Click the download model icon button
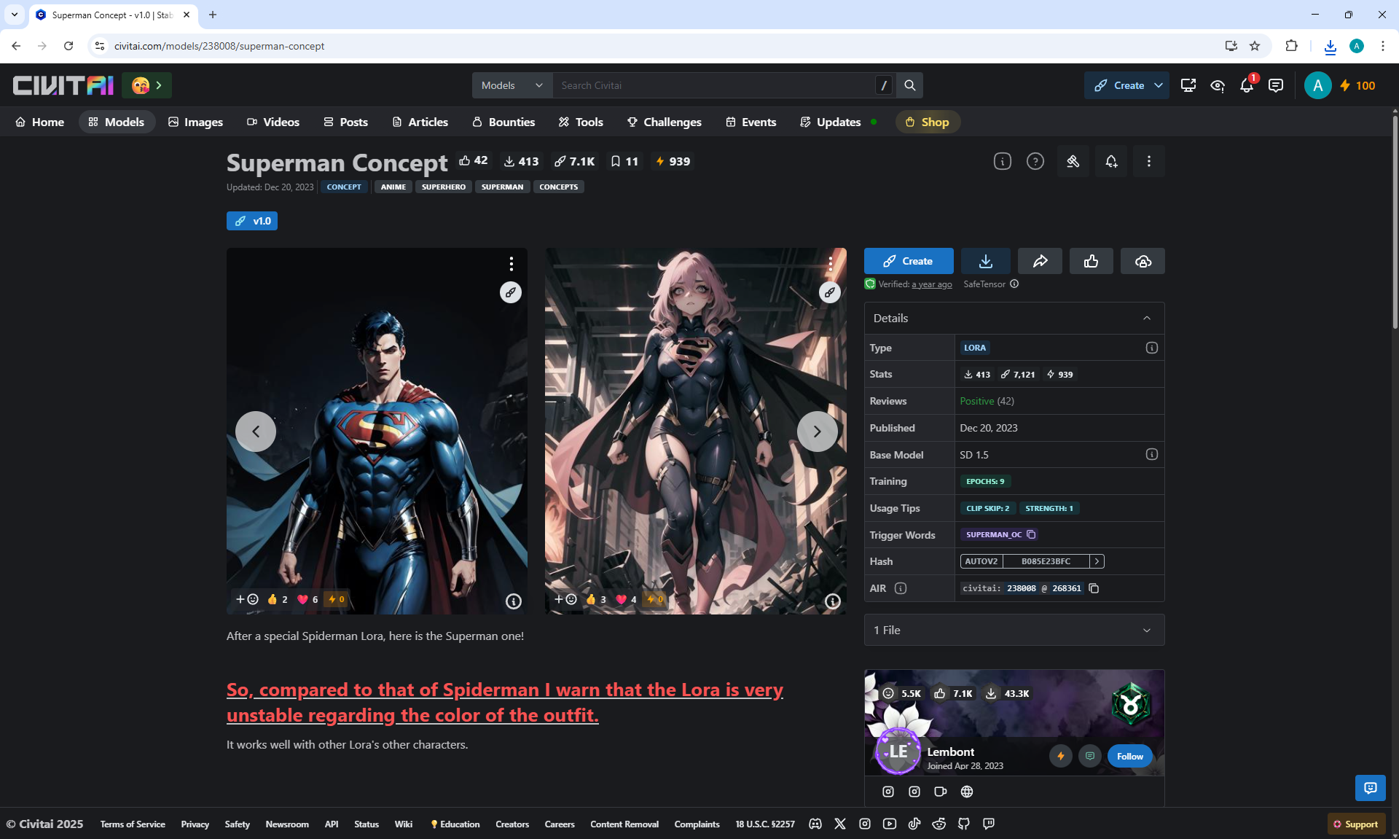Image resolution: width=1399 pixels, height=839 pixels. click(x=985, y=261)
